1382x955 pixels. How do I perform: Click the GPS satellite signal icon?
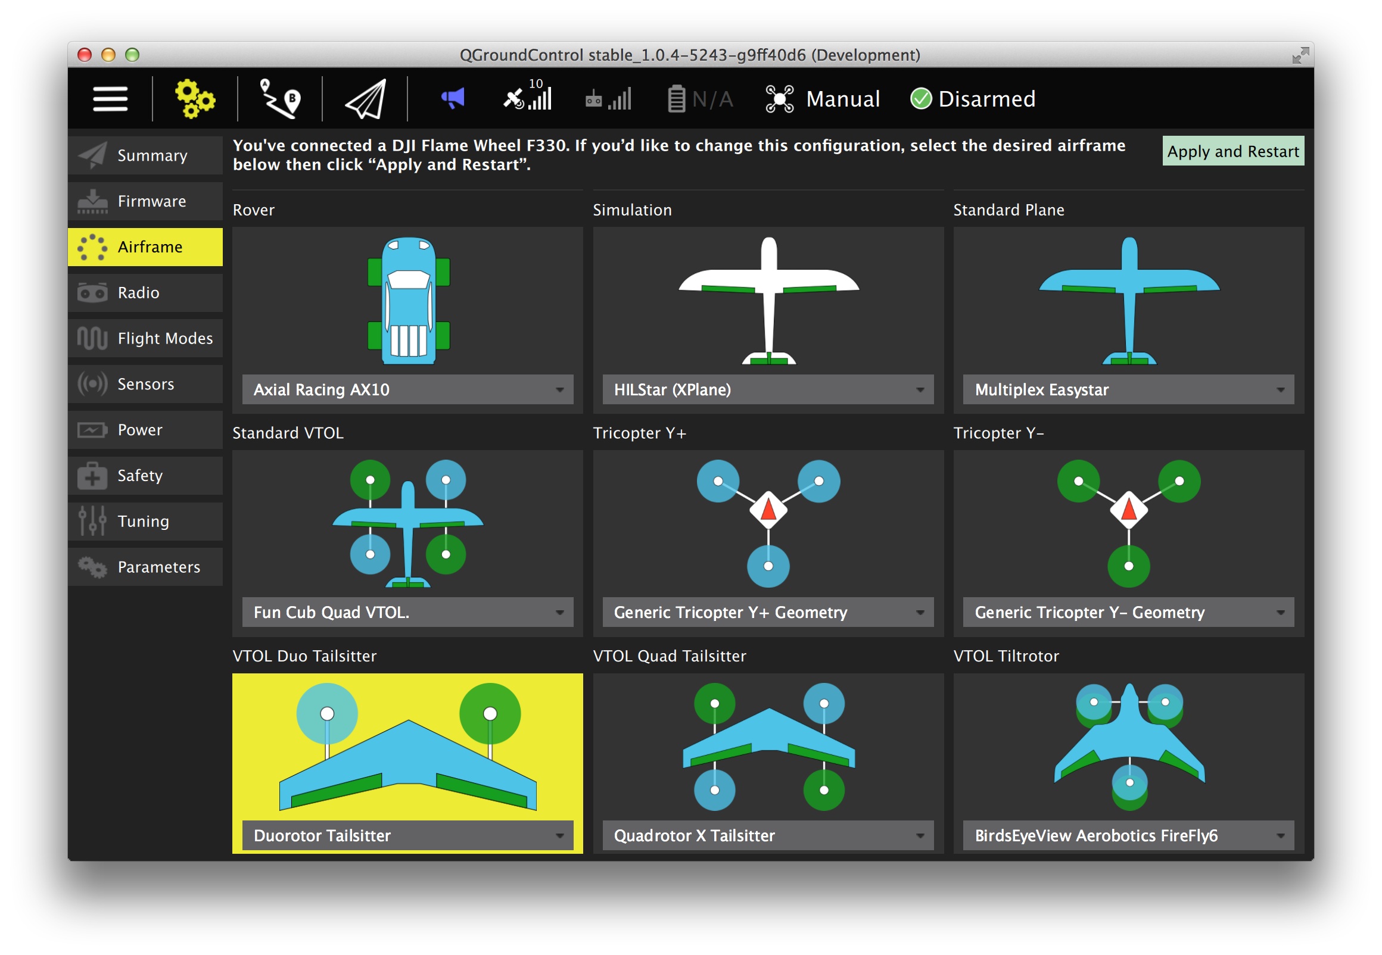[x=527, y=98]
